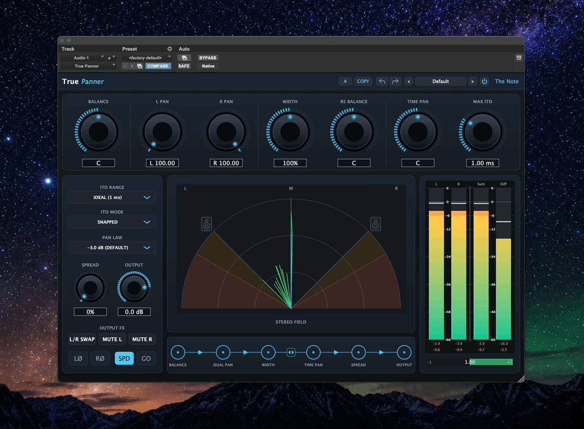Click the BALANCE knob

(x=99, y=132)
